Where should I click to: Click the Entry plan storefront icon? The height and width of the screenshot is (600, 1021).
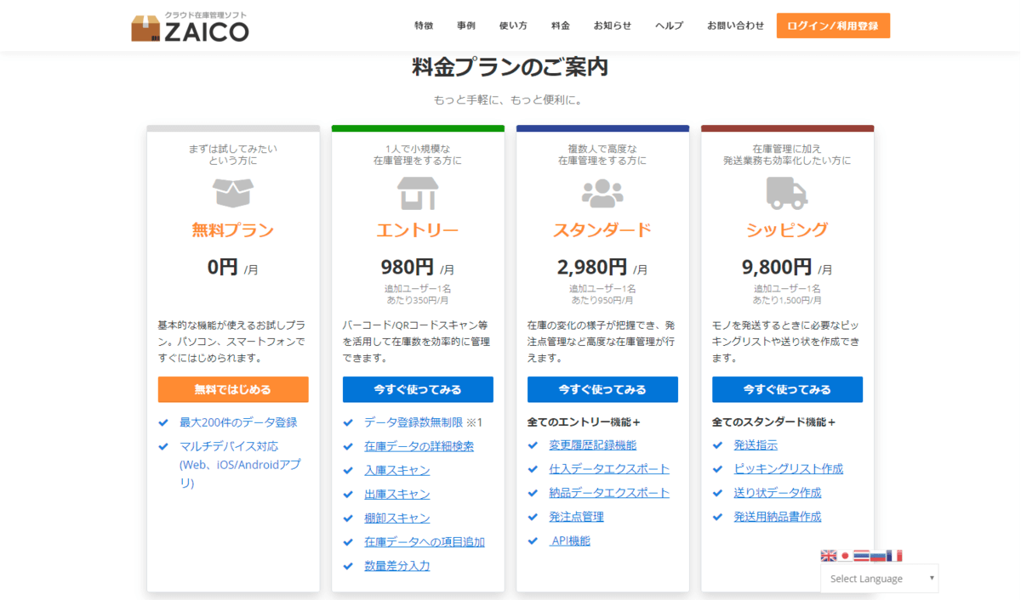click(418, 193)
